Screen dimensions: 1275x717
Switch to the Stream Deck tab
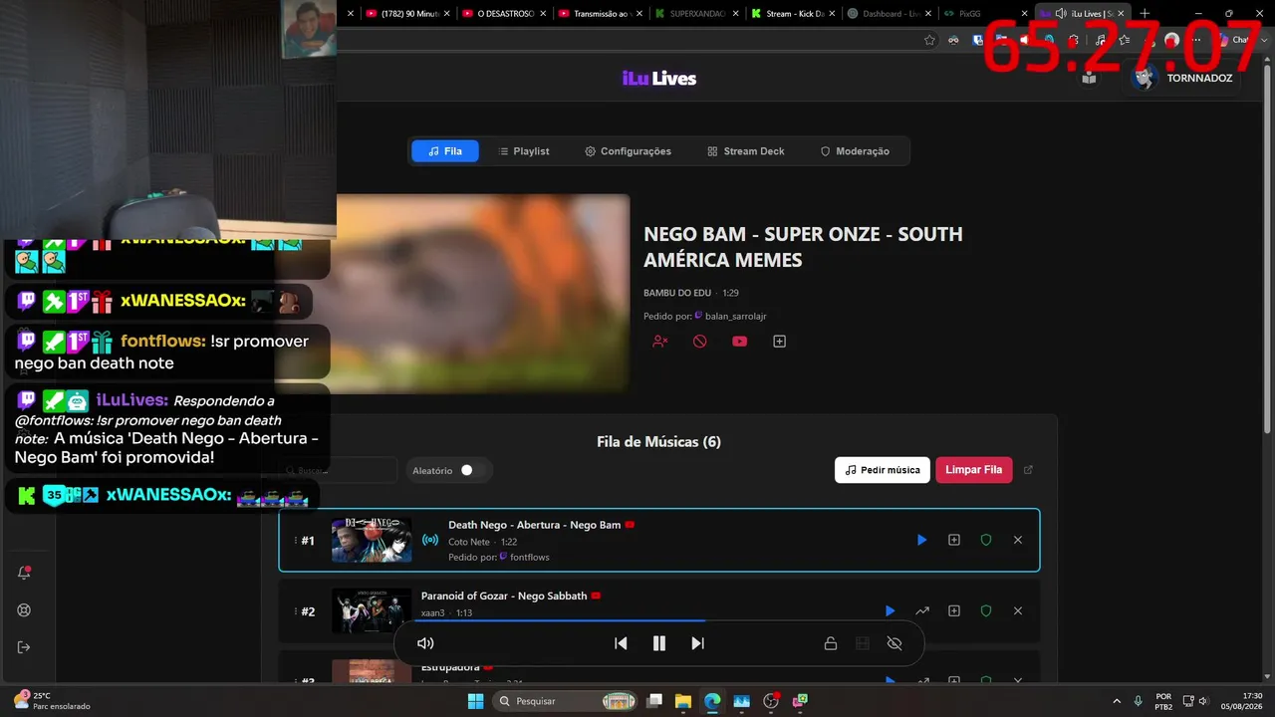click(x=746, y=151)
